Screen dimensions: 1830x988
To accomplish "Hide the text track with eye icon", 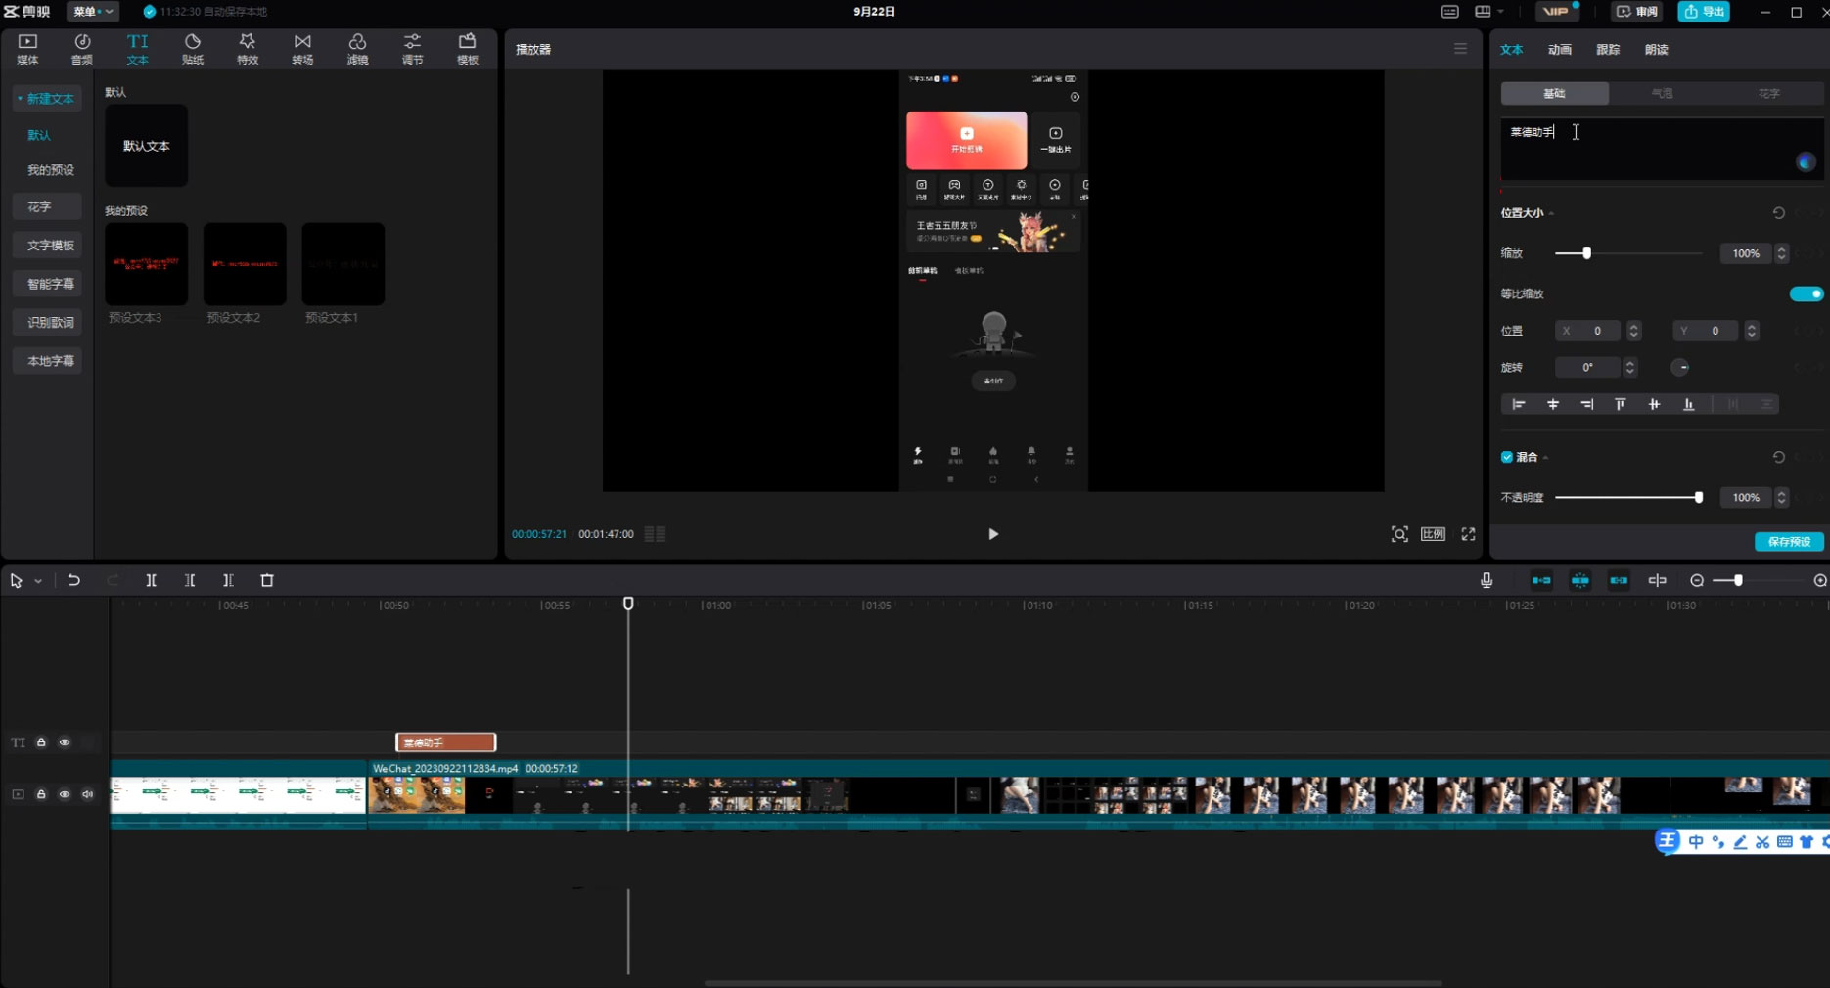I will pyautogui.click(x=65, y=742).
